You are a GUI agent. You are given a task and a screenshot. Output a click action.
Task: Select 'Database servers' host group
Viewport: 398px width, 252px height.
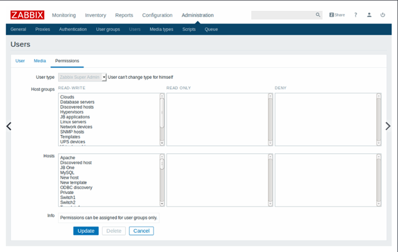point(77,102)
